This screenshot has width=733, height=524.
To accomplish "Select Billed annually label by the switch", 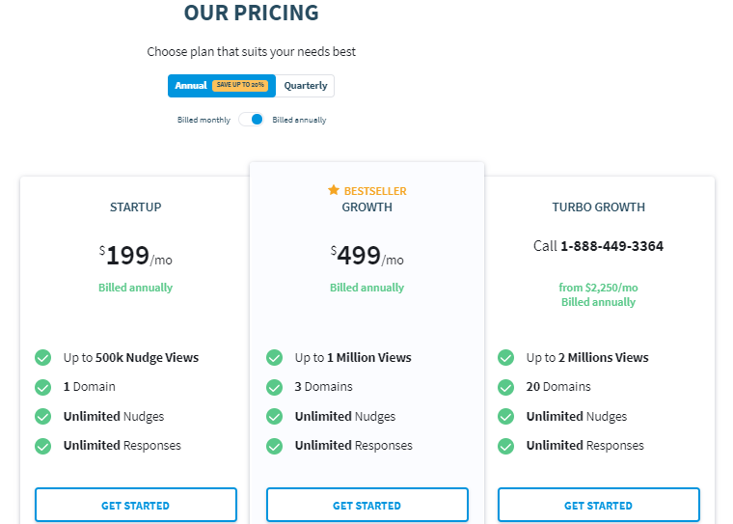I will [299, 121].
